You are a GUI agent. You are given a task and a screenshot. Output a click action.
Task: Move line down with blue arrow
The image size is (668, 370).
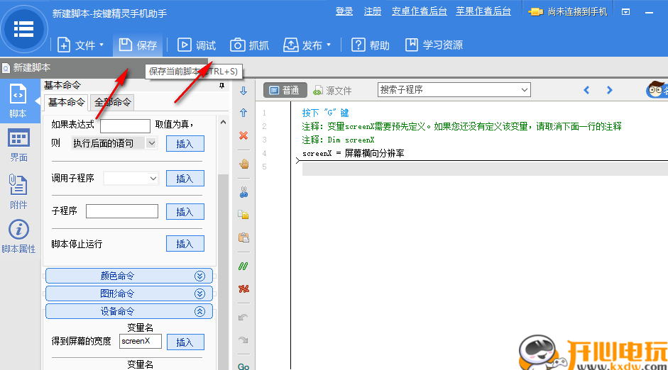point(243,91)
